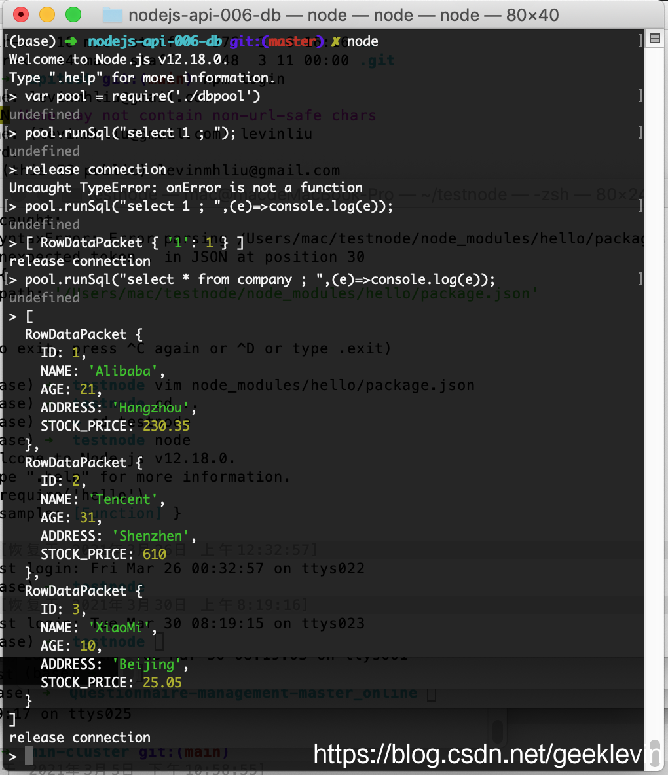Image resolution: width=668 pixels, height=775 pixels.
Task: Click the AGE: 21 line
Action: (x=71, y=389)
